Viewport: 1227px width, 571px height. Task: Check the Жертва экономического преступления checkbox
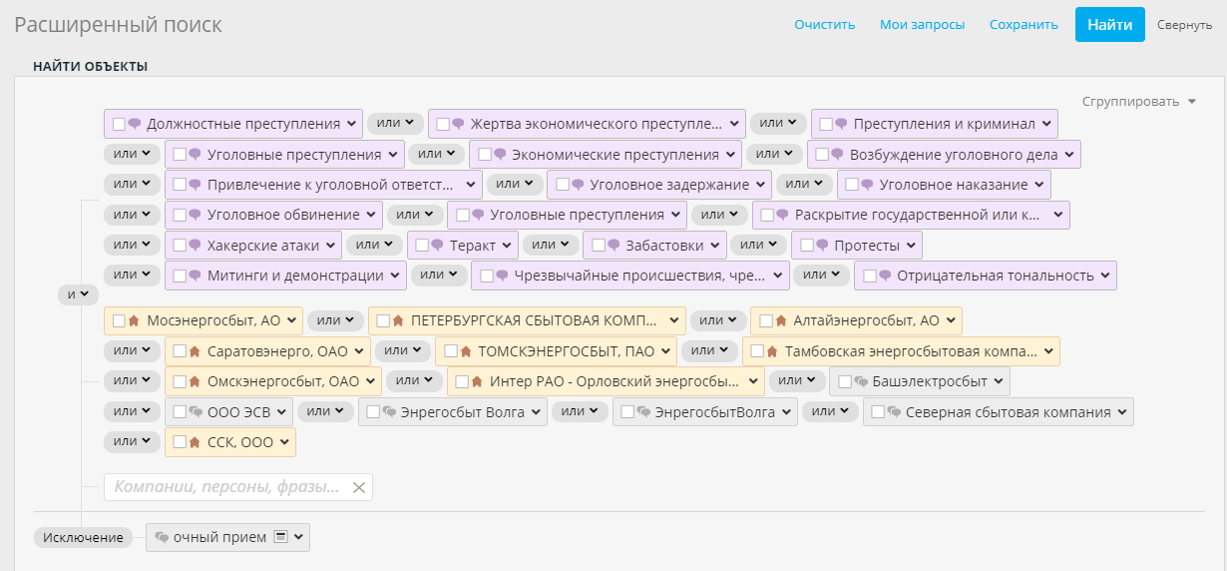[x=443, y=124]
